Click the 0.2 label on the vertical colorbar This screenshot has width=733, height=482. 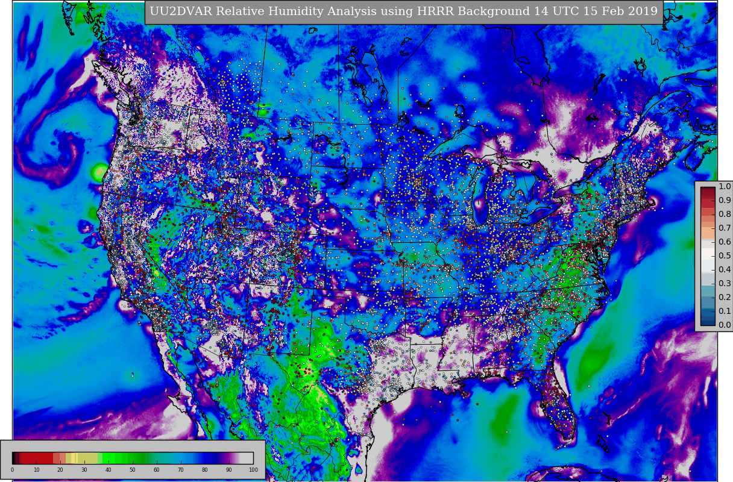click(725, 297)
